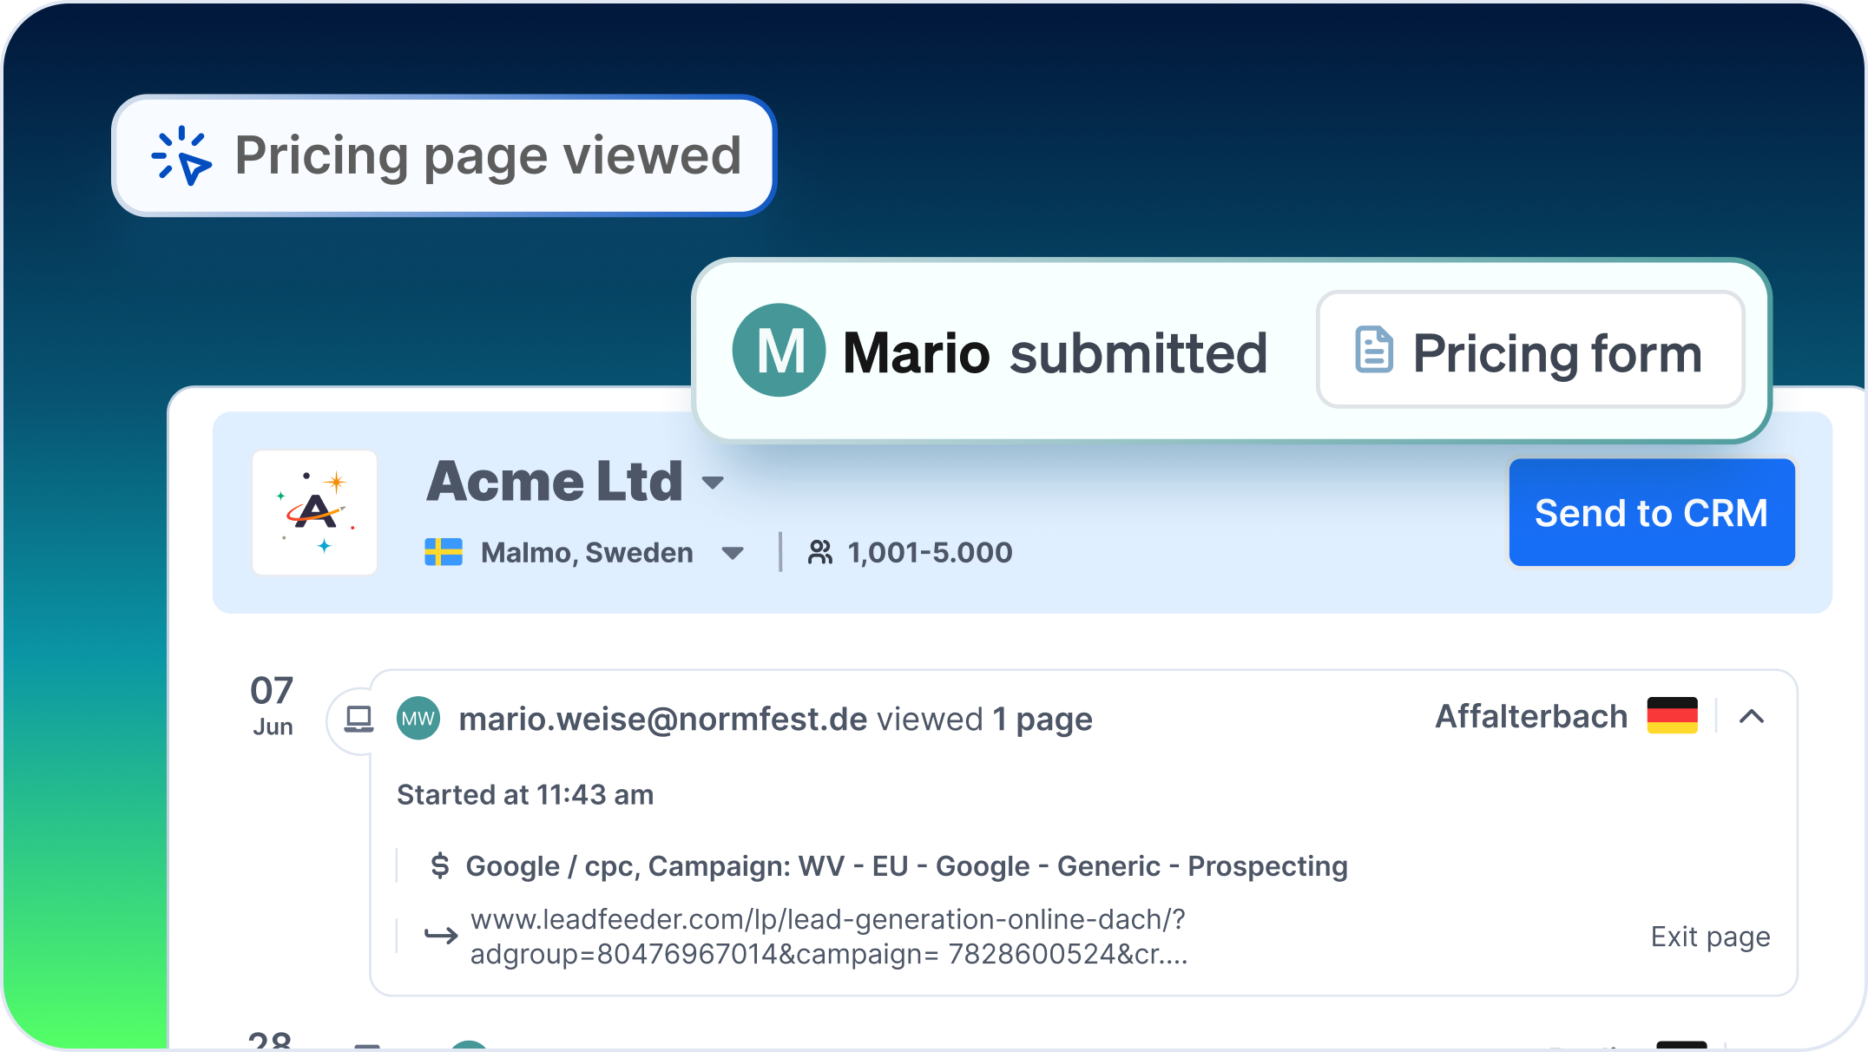
Task: Click the landing page arrow icon
Action: tap(440, 936)
